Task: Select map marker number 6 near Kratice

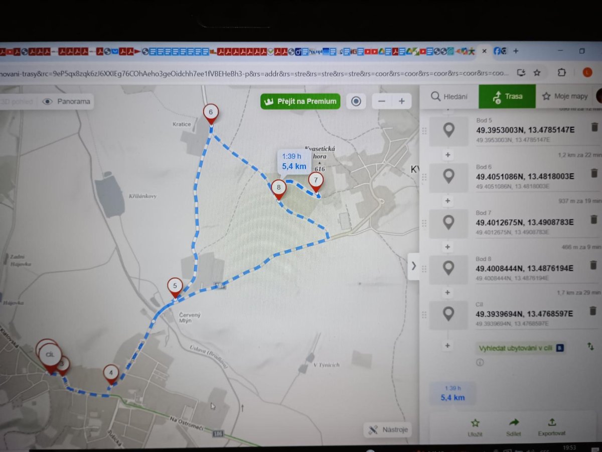Action: (211, 113)
